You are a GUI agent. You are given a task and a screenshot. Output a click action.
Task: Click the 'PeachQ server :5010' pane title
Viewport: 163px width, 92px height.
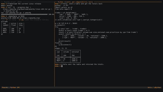pyautogui.click(x=13, y=2)
